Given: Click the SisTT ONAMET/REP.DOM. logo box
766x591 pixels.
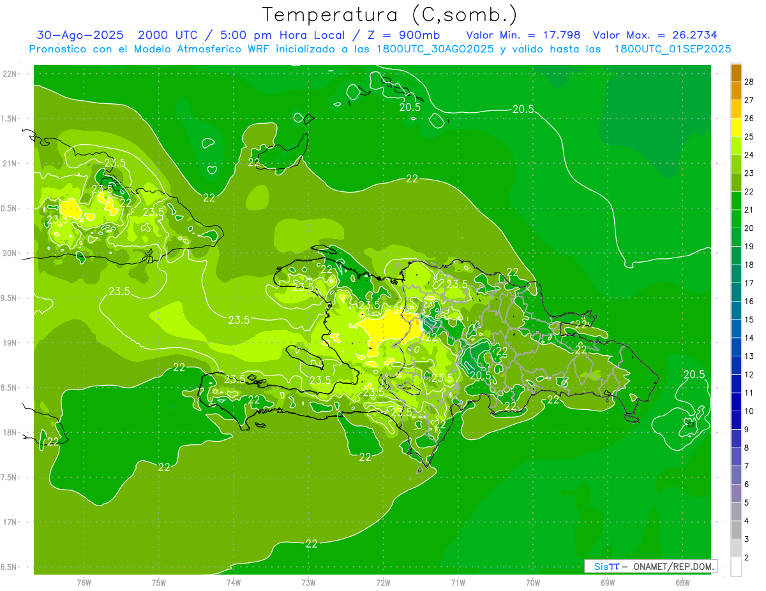Looking at the screenshot, I should tap(650, 566).
